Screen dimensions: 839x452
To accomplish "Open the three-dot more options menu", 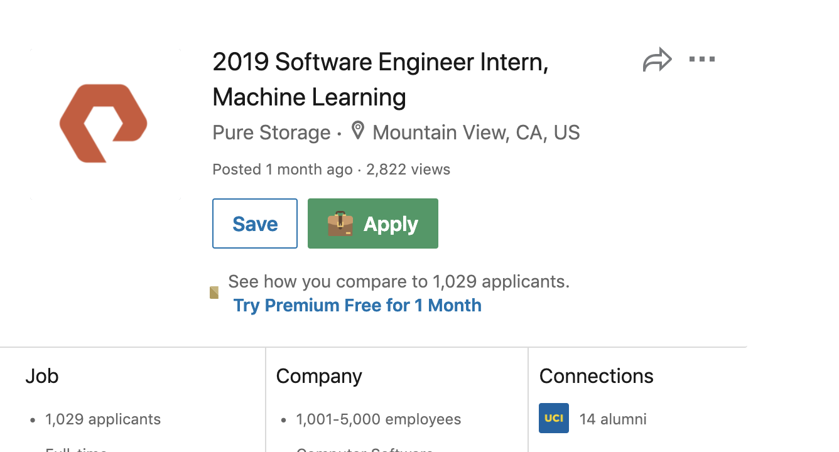I will point(701,60).
